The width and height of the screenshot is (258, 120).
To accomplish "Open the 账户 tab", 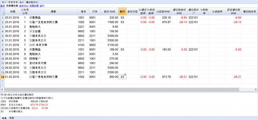I will click(x=4, y=2).
